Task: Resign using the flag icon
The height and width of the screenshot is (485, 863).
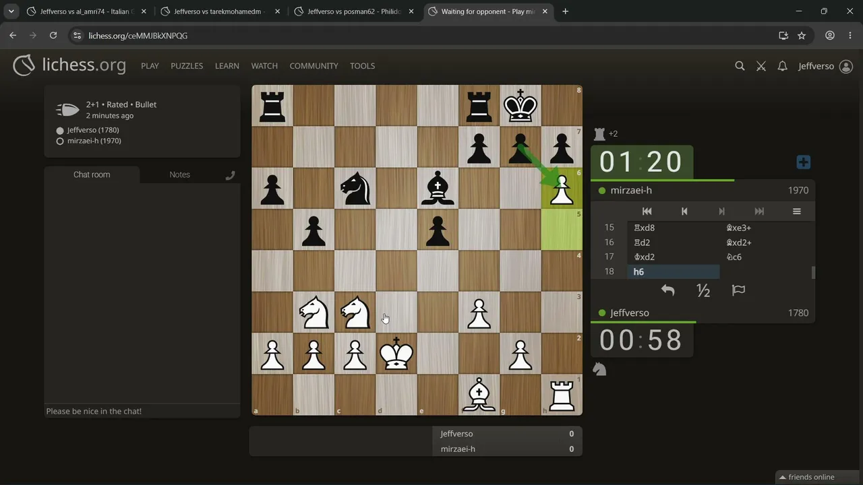Action: 738,290
